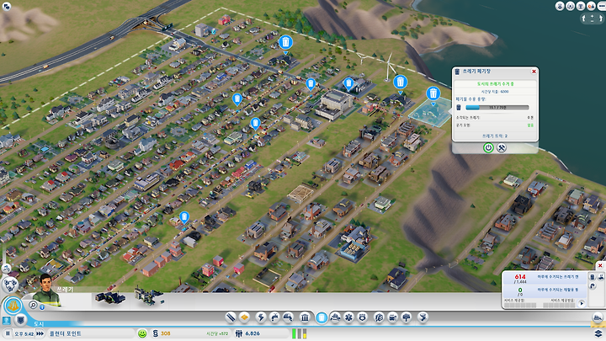Viewport: 606px width, 341px height.
Task: Click the garbage trucks count line
Action: 495,136
